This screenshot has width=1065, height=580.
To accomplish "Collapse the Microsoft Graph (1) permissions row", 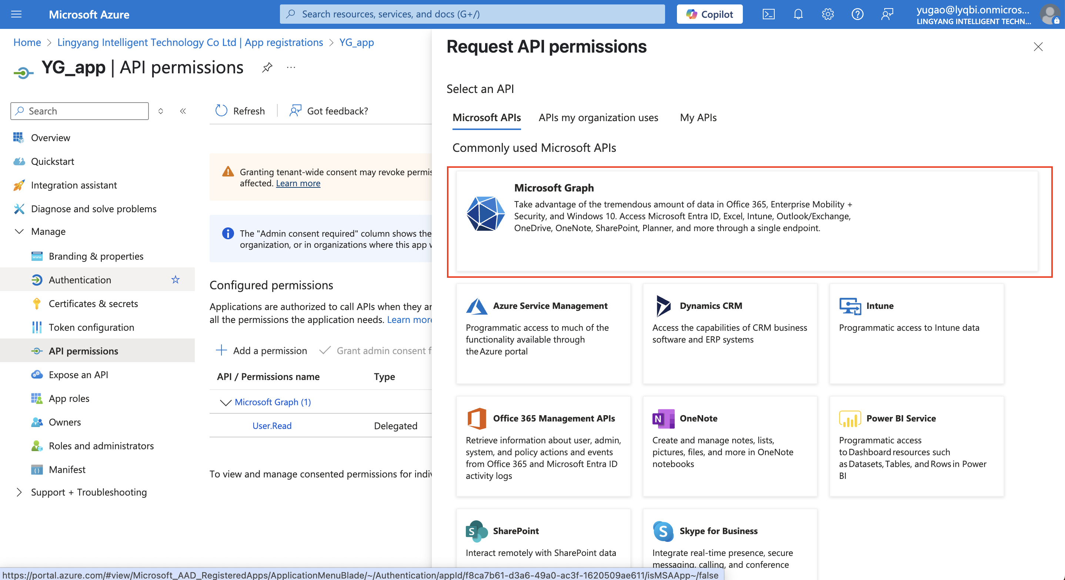I will click(x=225, y=402).
